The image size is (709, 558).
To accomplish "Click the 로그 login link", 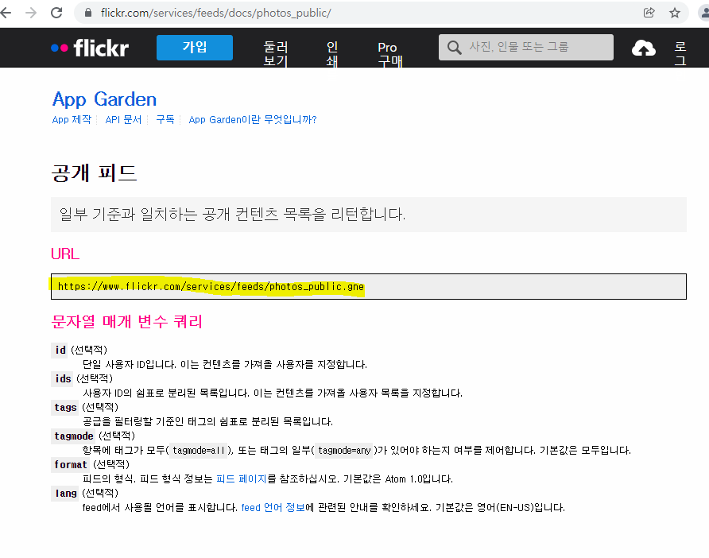I will (x=680, y=53).
